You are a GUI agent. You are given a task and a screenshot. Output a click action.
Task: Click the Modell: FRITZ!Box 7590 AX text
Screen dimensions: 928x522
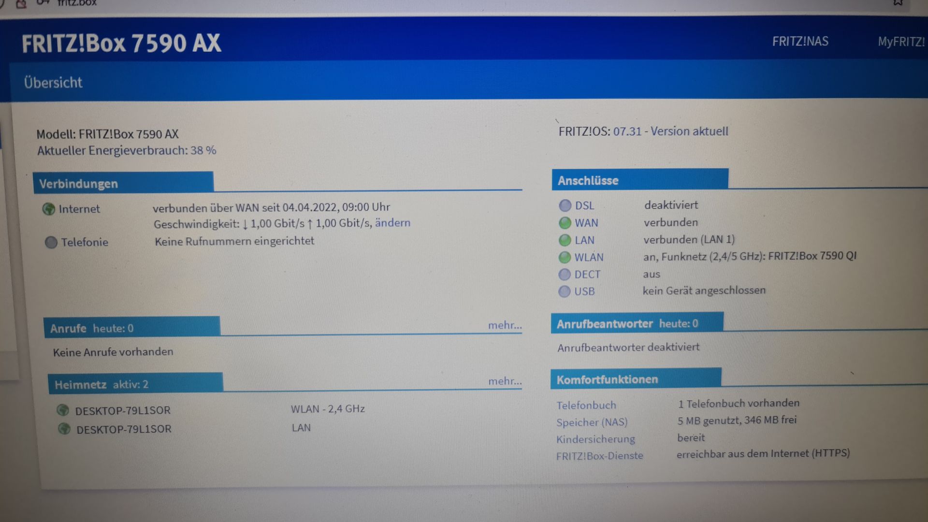click(108, 134)
